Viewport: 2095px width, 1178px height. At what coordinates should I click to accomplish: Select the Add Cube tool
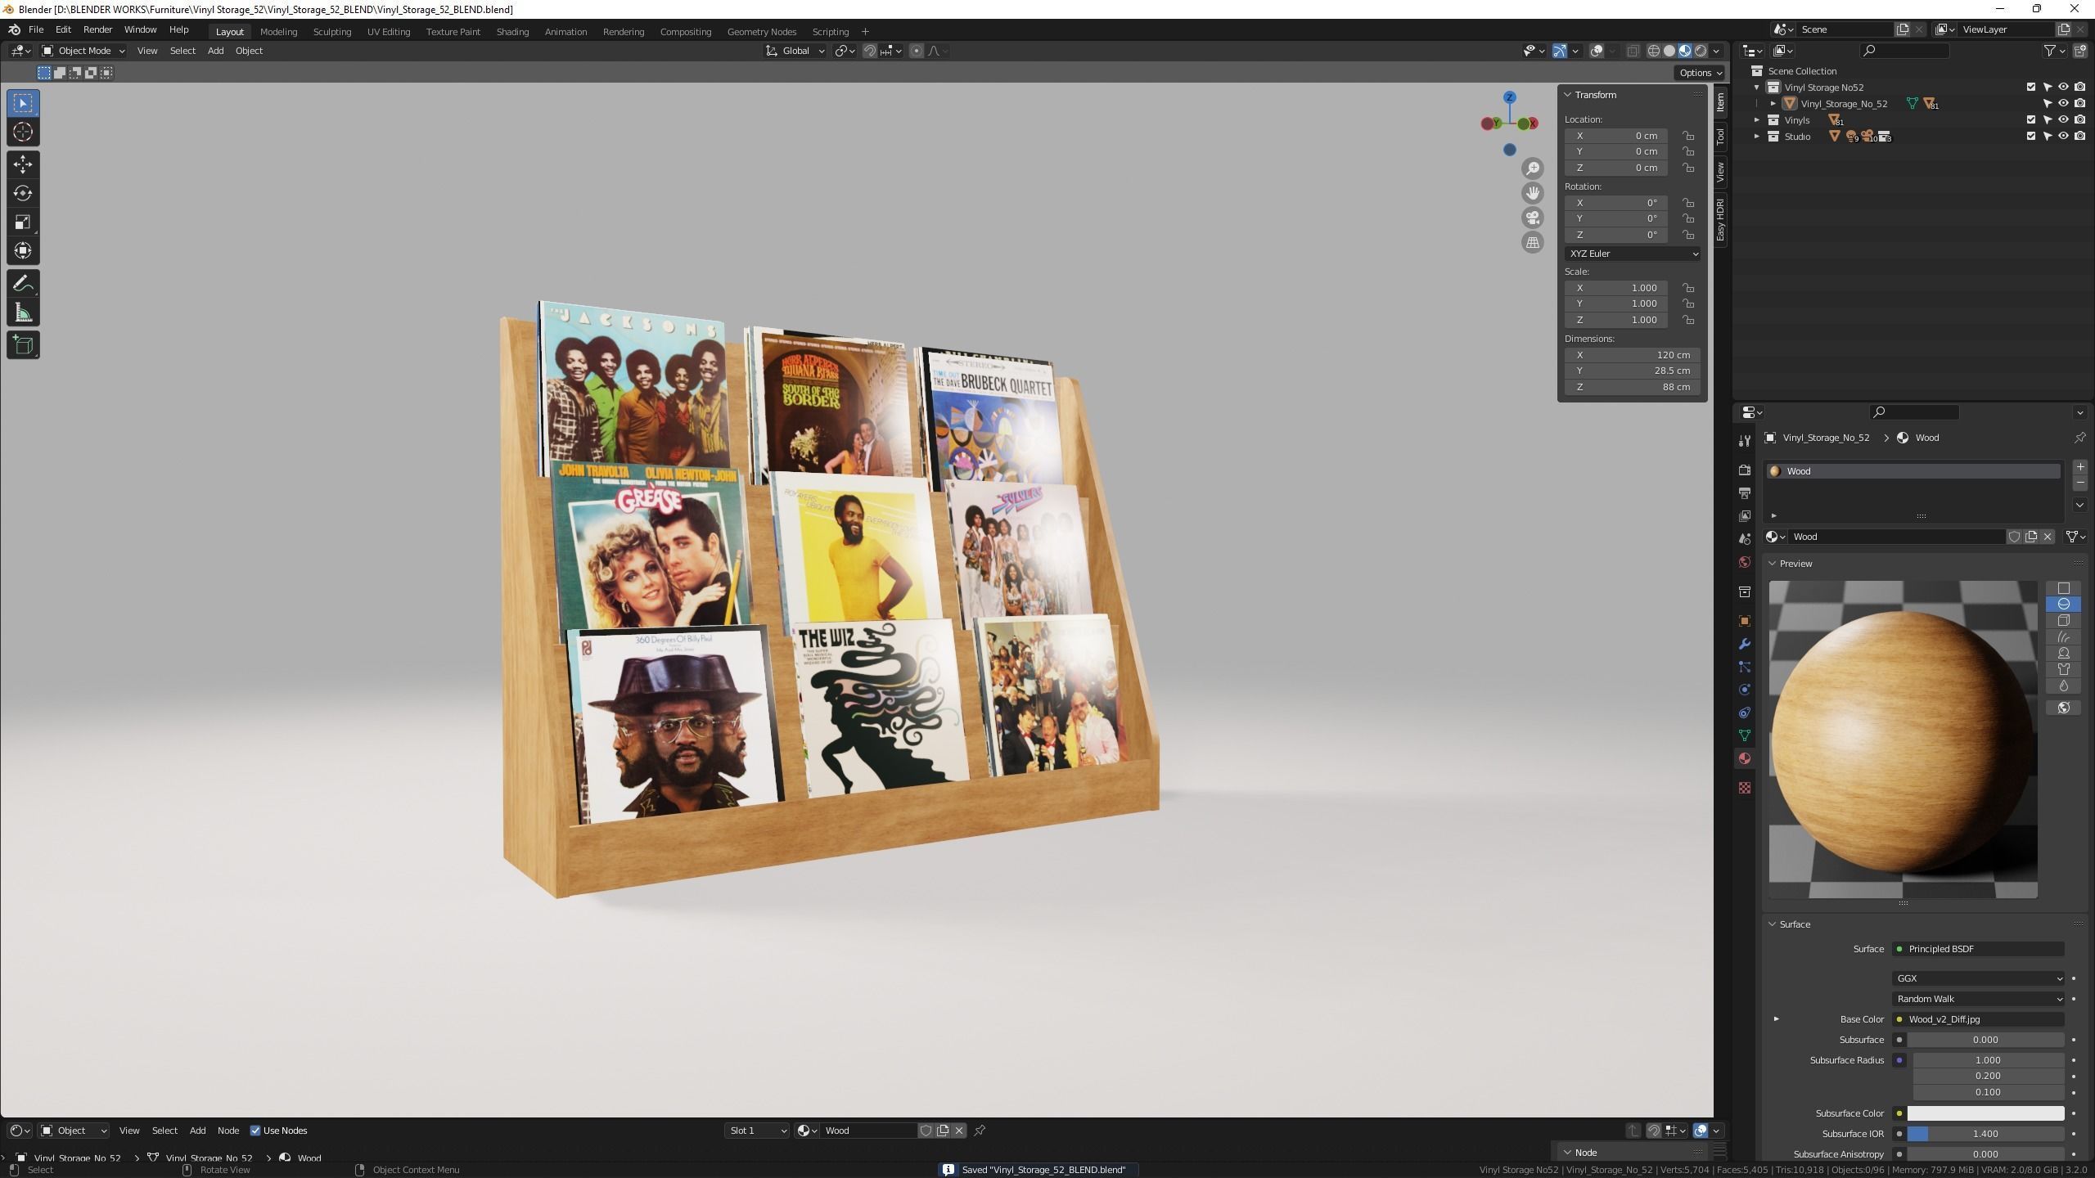(x=23, y=345)
